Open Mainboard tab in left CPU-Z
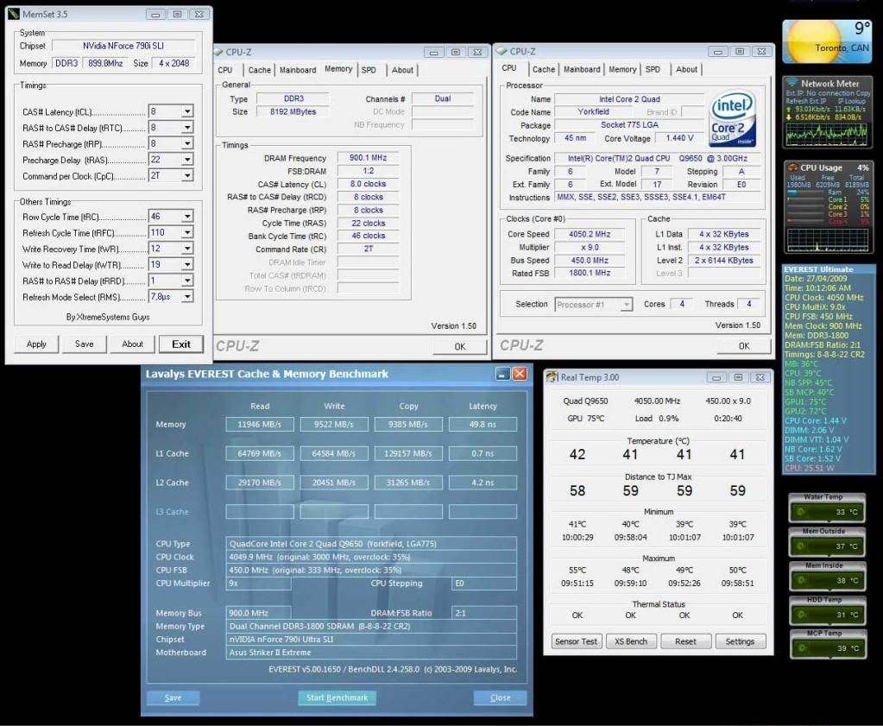 coord(298,70)
